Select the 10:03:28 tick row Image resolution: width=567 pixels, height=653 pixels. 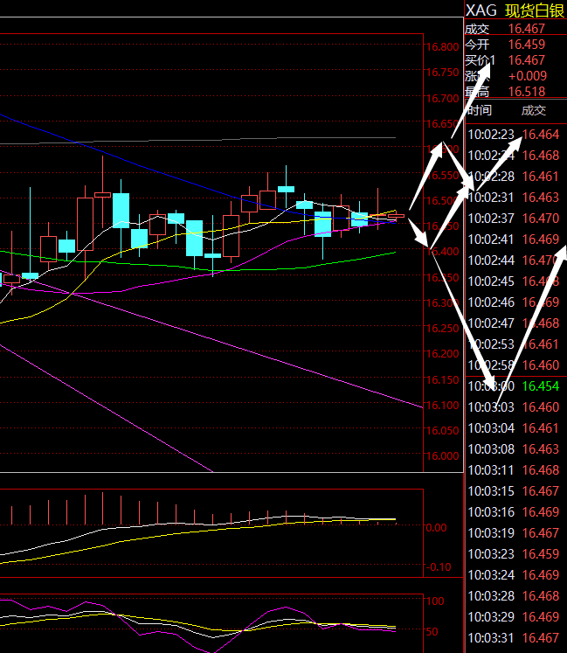coord(515,596)
